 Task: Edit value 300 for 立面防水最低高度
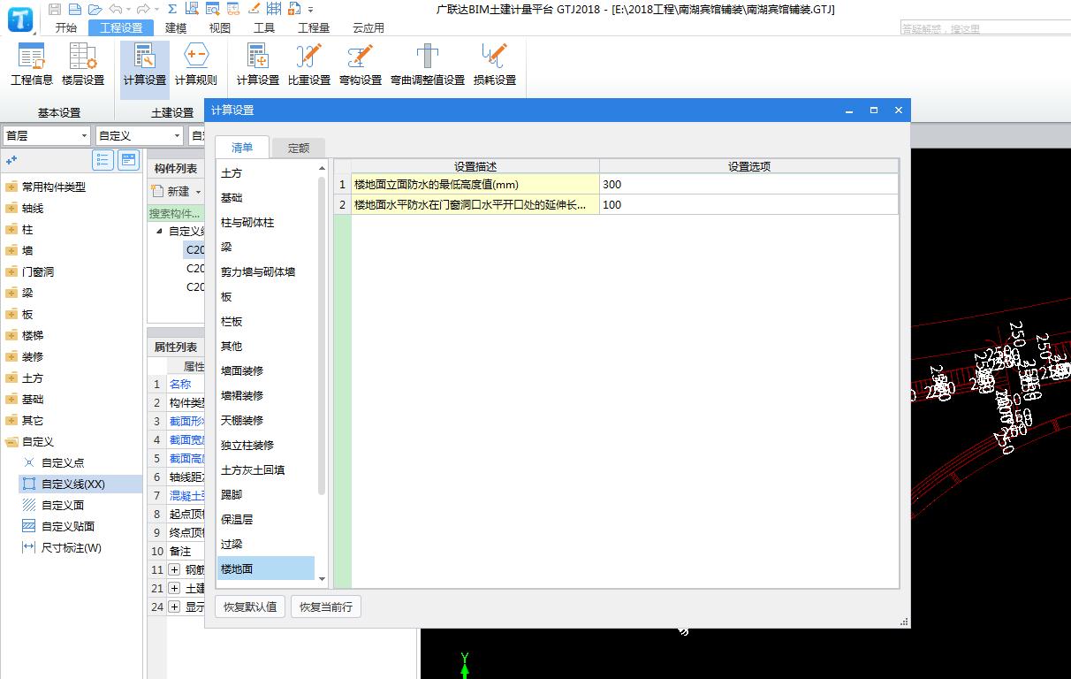pos(748,185)
